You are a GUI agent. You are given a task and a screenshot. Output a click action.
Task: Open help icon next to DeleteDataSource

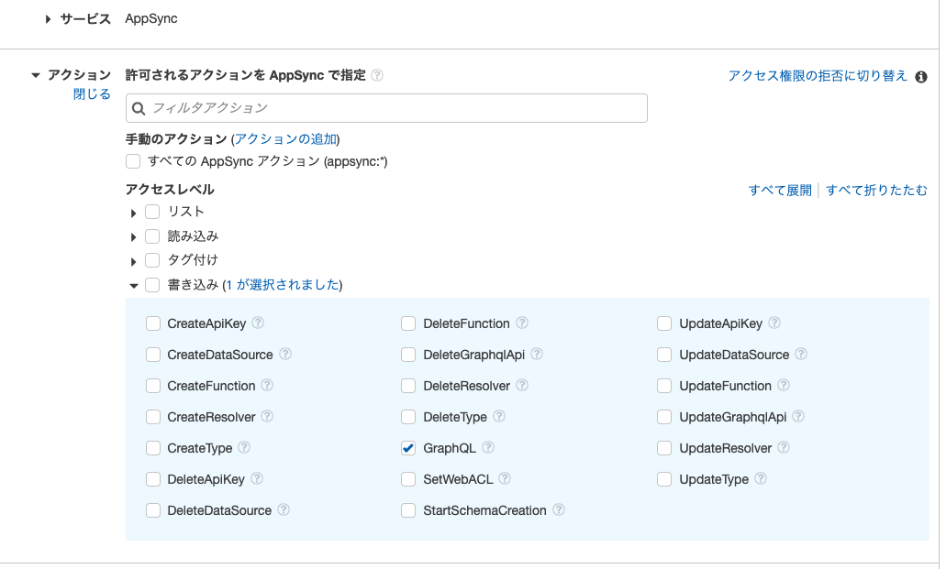pos(283,510)
